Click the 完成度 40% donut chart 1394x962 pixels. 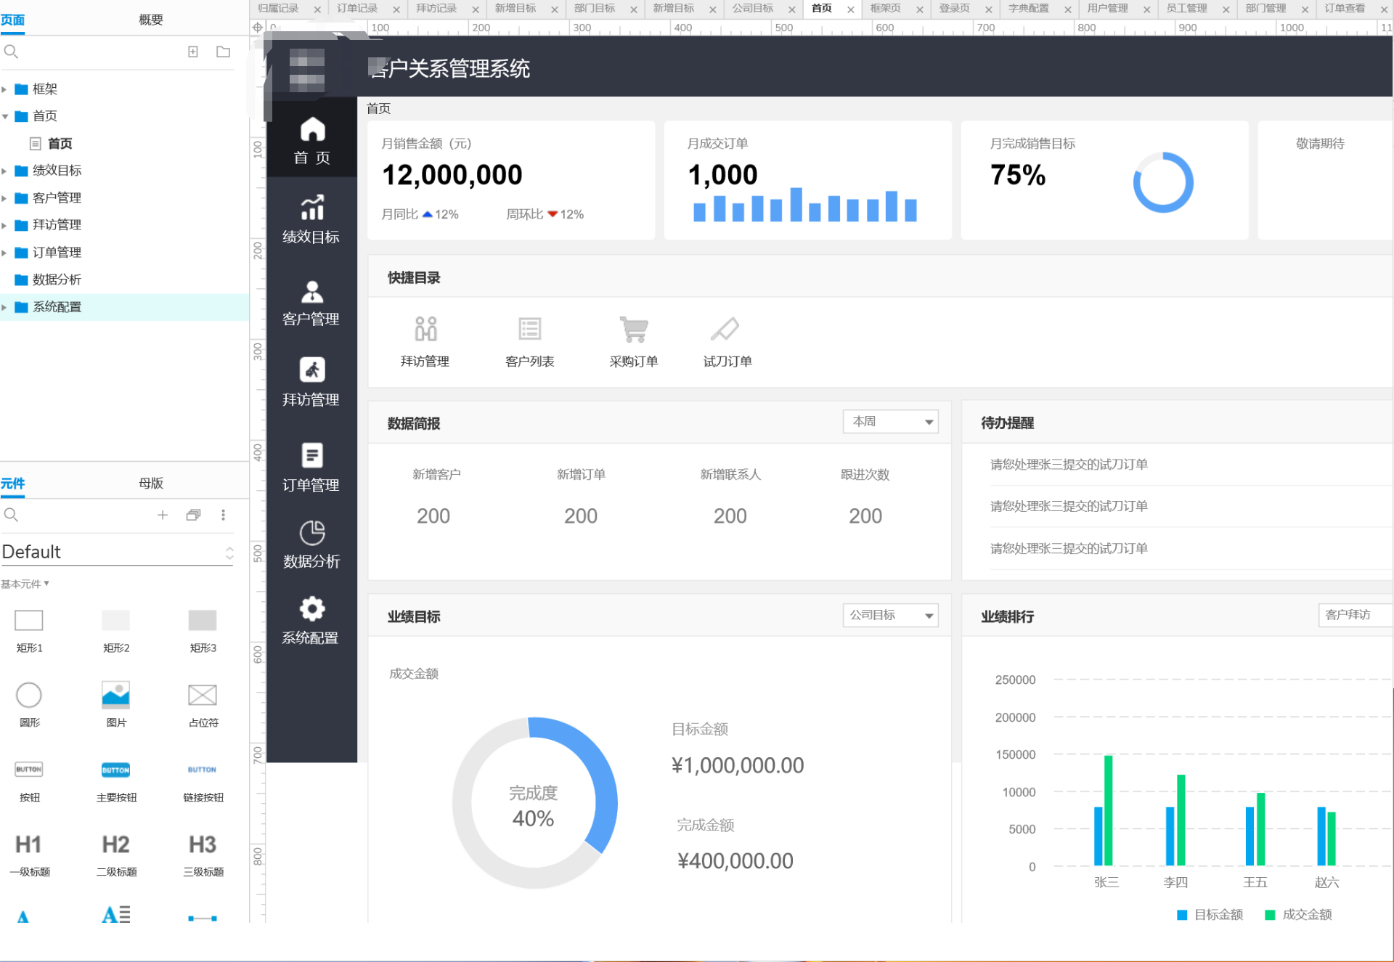pos(535,803)
